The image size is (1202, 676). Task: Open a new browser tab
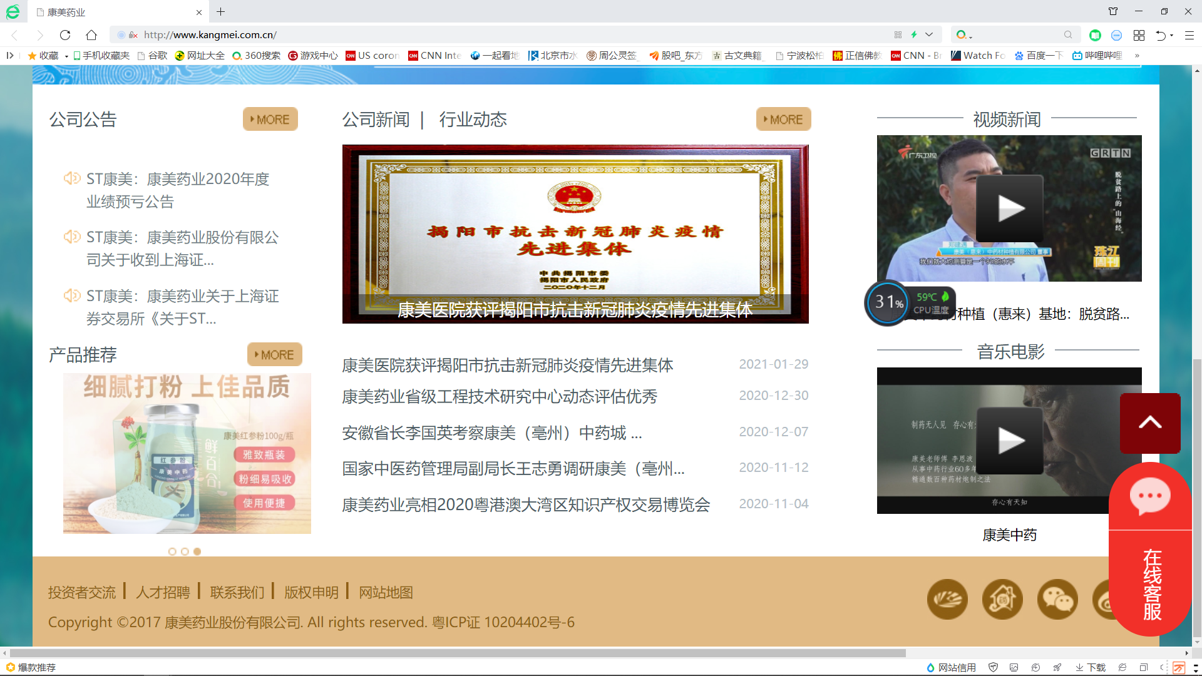[x=220, y=11]
